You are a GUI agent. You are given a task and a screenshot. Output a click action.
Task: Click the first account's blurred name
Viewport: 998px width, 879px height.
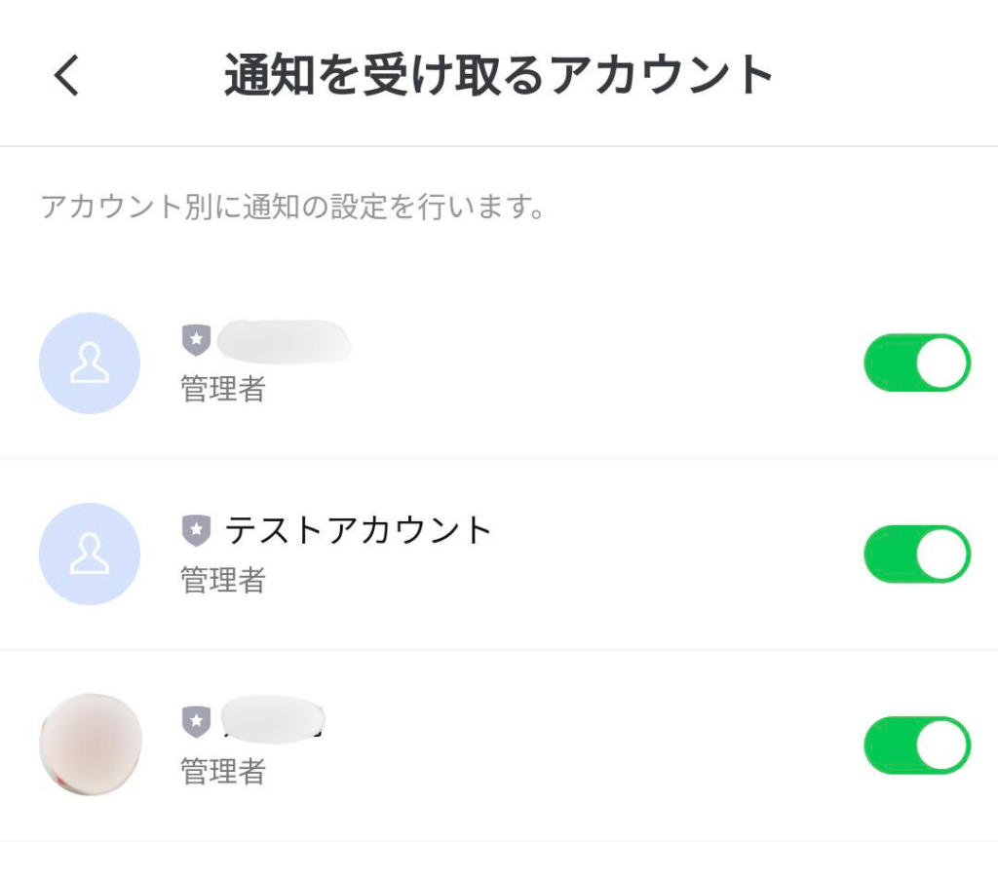pyautogui.click(x=285, y=339)
